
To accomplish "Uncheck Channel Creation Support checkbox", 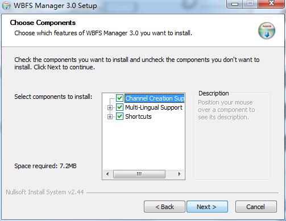I will 119,98.
